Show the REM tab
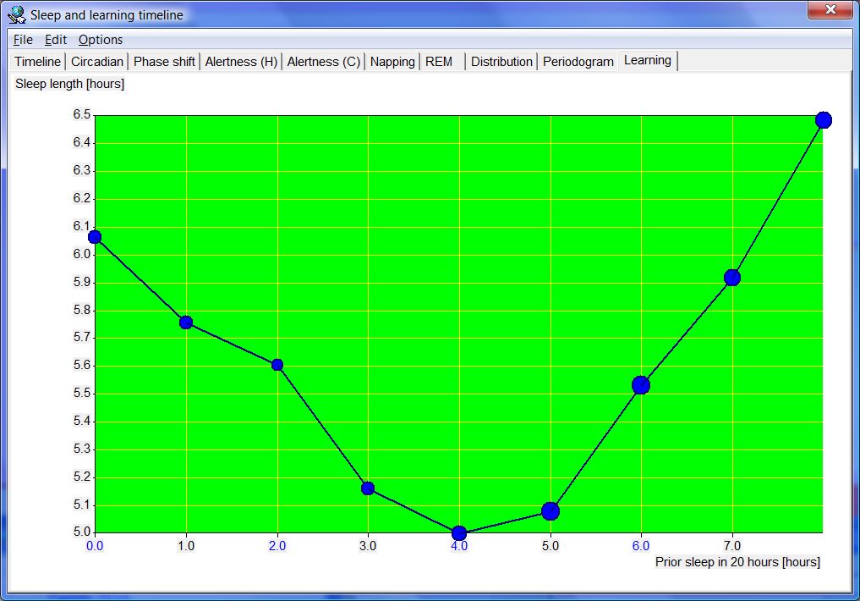This screenshot has height=601, width=860. (x=439, y=62)
